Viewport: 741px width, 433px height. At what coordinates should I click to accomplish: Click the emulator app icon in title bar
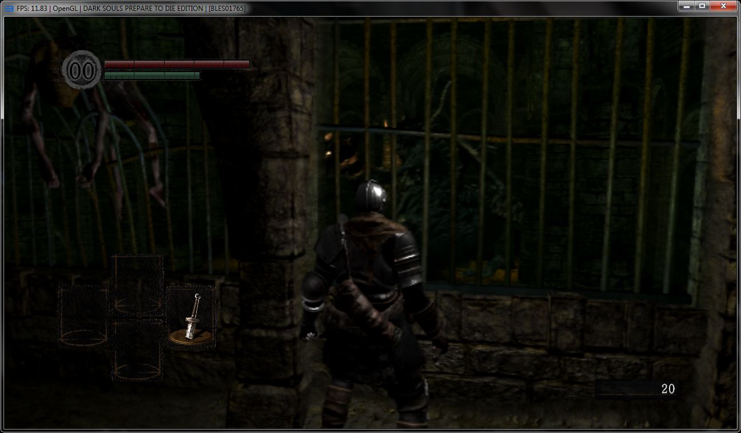pyautogui.click(x=9, y=8)
